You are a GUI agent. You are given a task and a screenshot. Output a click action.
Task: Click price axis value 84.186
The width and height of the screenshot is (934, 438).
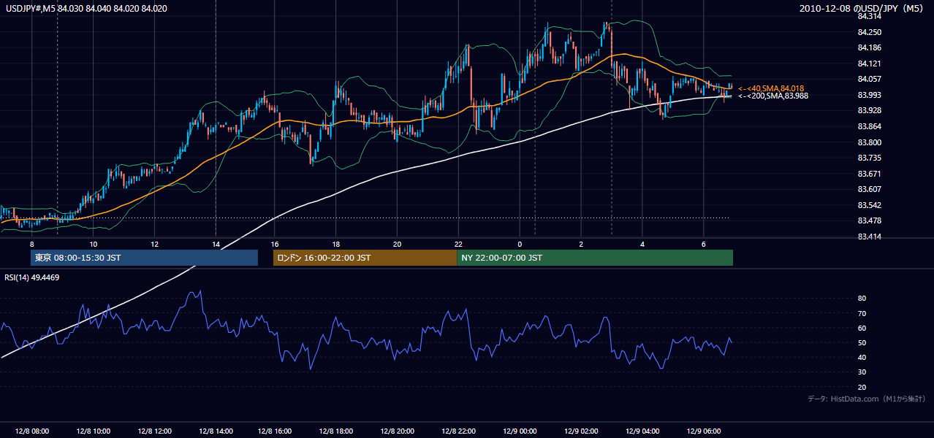point(869,47)
